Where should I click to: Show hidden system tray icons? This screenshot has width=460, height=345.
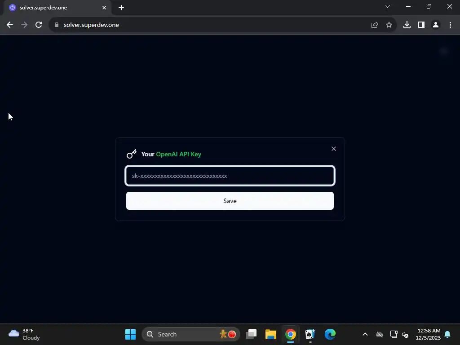tap(365, 334)
